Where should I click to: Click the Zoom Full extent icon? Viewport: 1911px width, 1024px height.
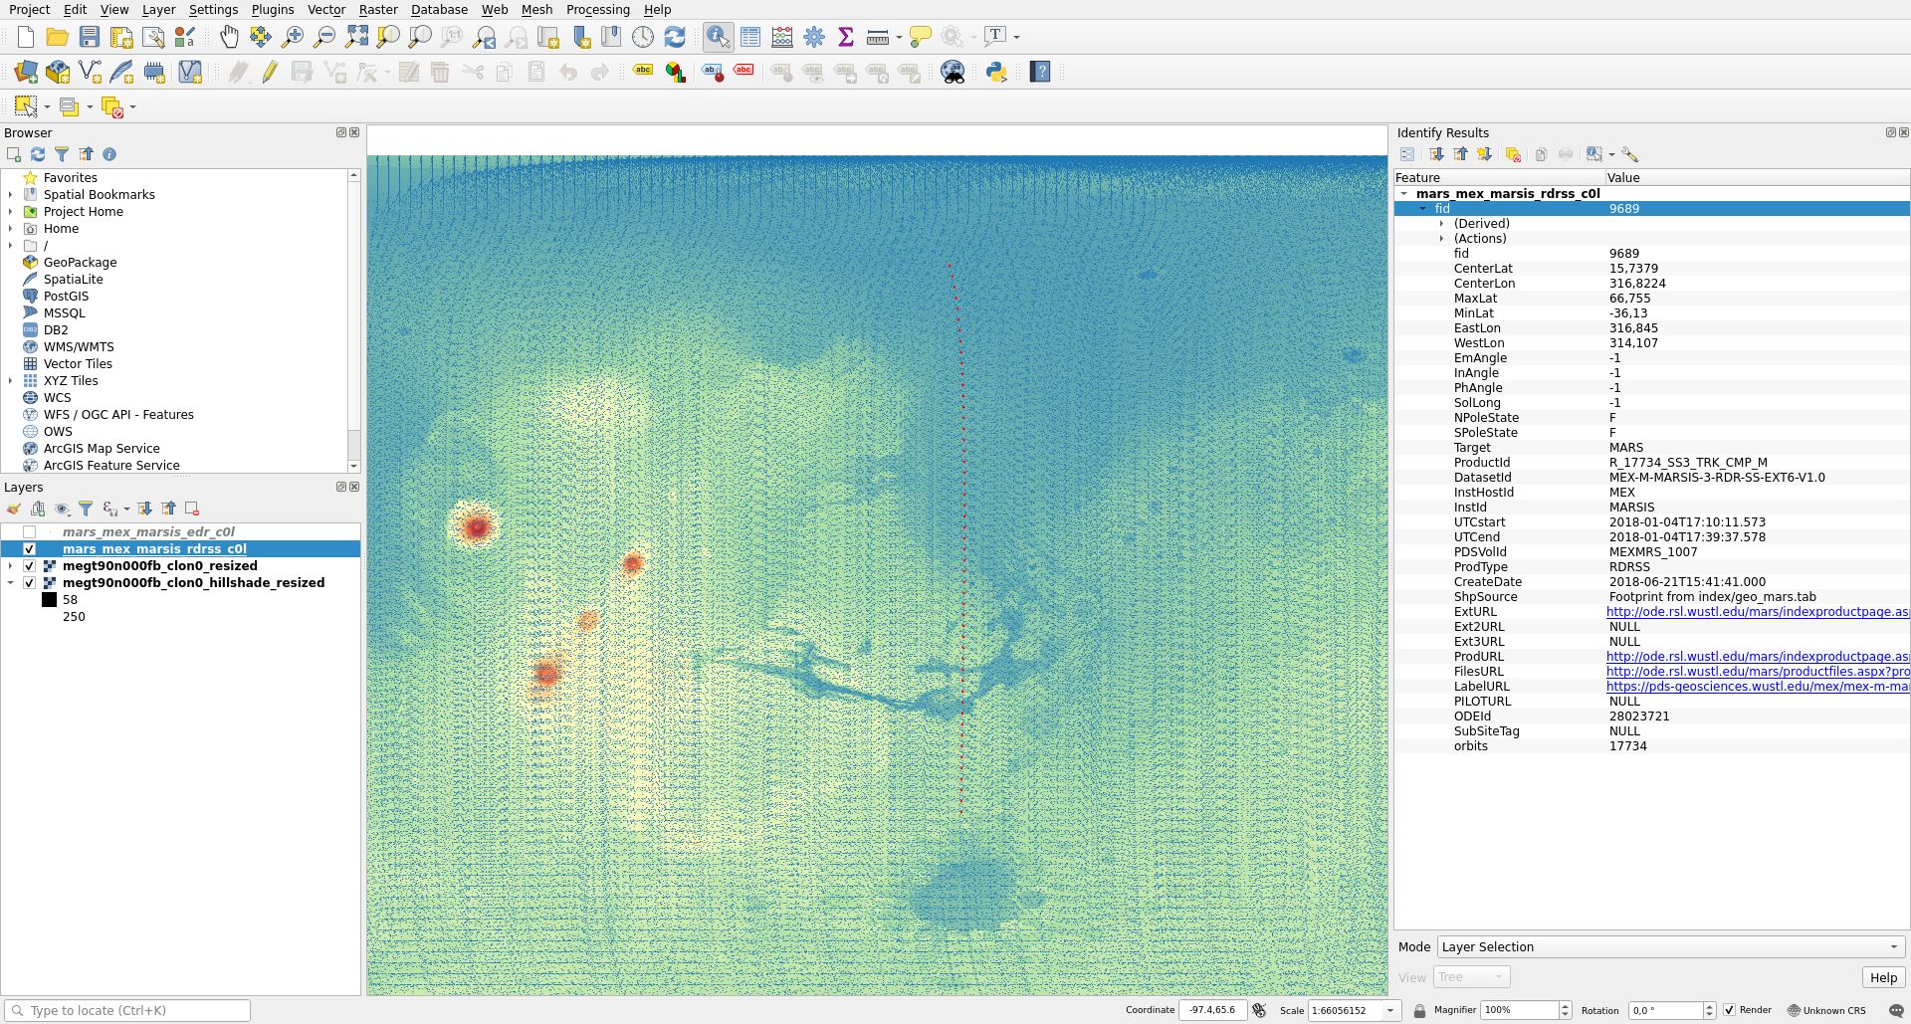pyautogui.click(x=356, y=37)
